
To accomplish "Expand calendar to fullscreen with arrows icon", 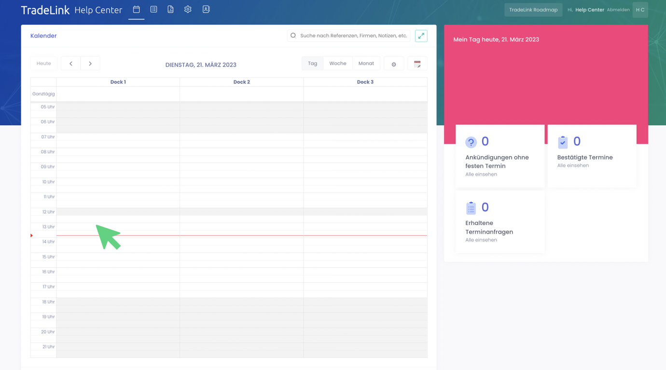I will [421, 36].
